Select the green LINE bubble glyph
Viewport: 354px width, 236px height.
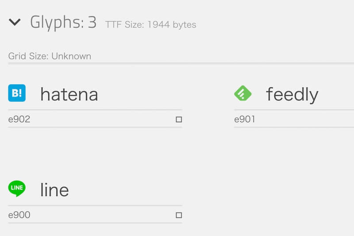(17, 189)
